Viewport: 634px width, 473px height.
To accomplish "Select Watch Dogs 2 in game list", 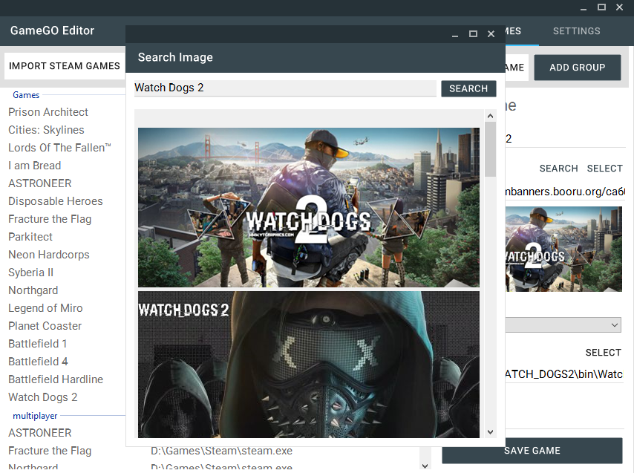I will (42, 397).
